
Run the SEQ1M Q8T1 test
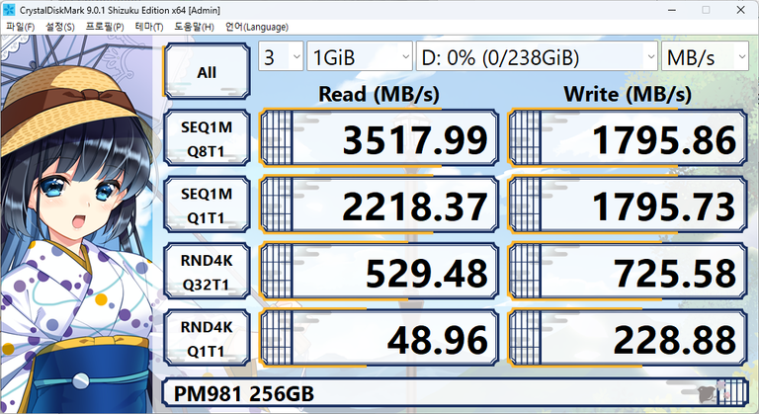point(207,138)
